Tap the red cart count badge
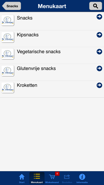The width and height of the screenshot is (104, 185). [57, 174]
